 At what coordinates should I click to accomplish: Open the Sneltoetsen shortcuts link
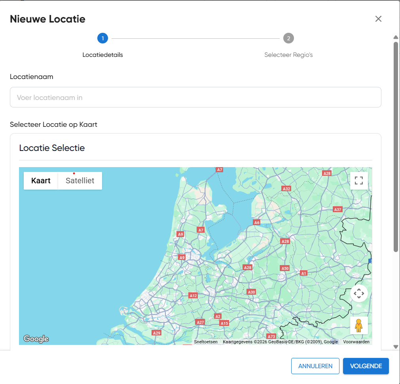pos(205,342)
